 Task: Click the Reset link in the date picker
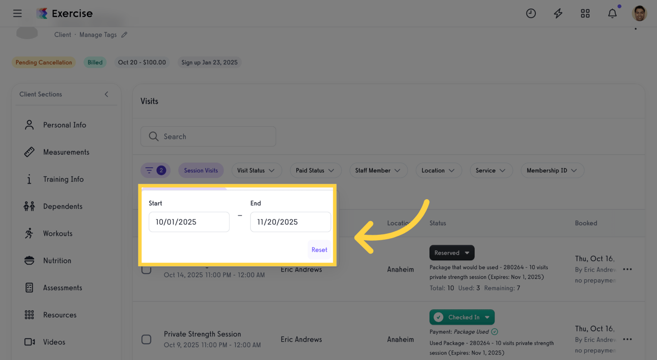(319, 249)
